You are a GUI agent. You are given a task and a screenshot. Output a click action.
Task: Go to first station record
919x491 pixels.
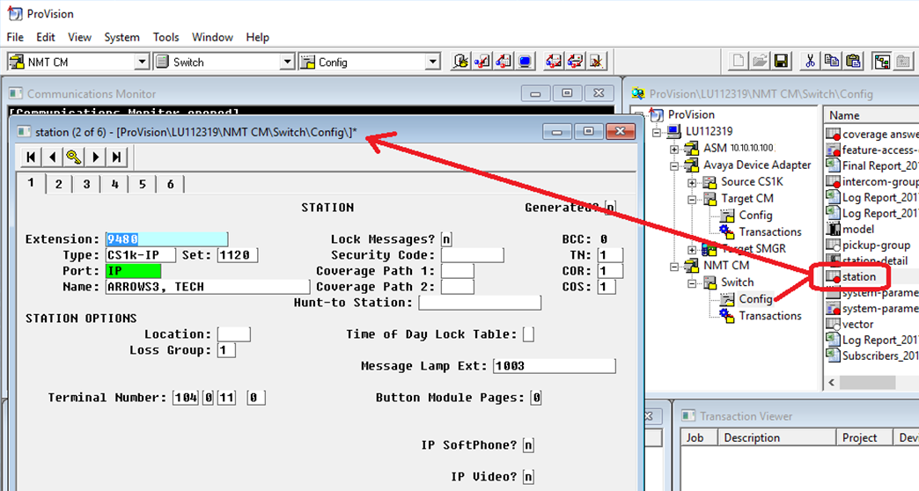tap(31, 157)
